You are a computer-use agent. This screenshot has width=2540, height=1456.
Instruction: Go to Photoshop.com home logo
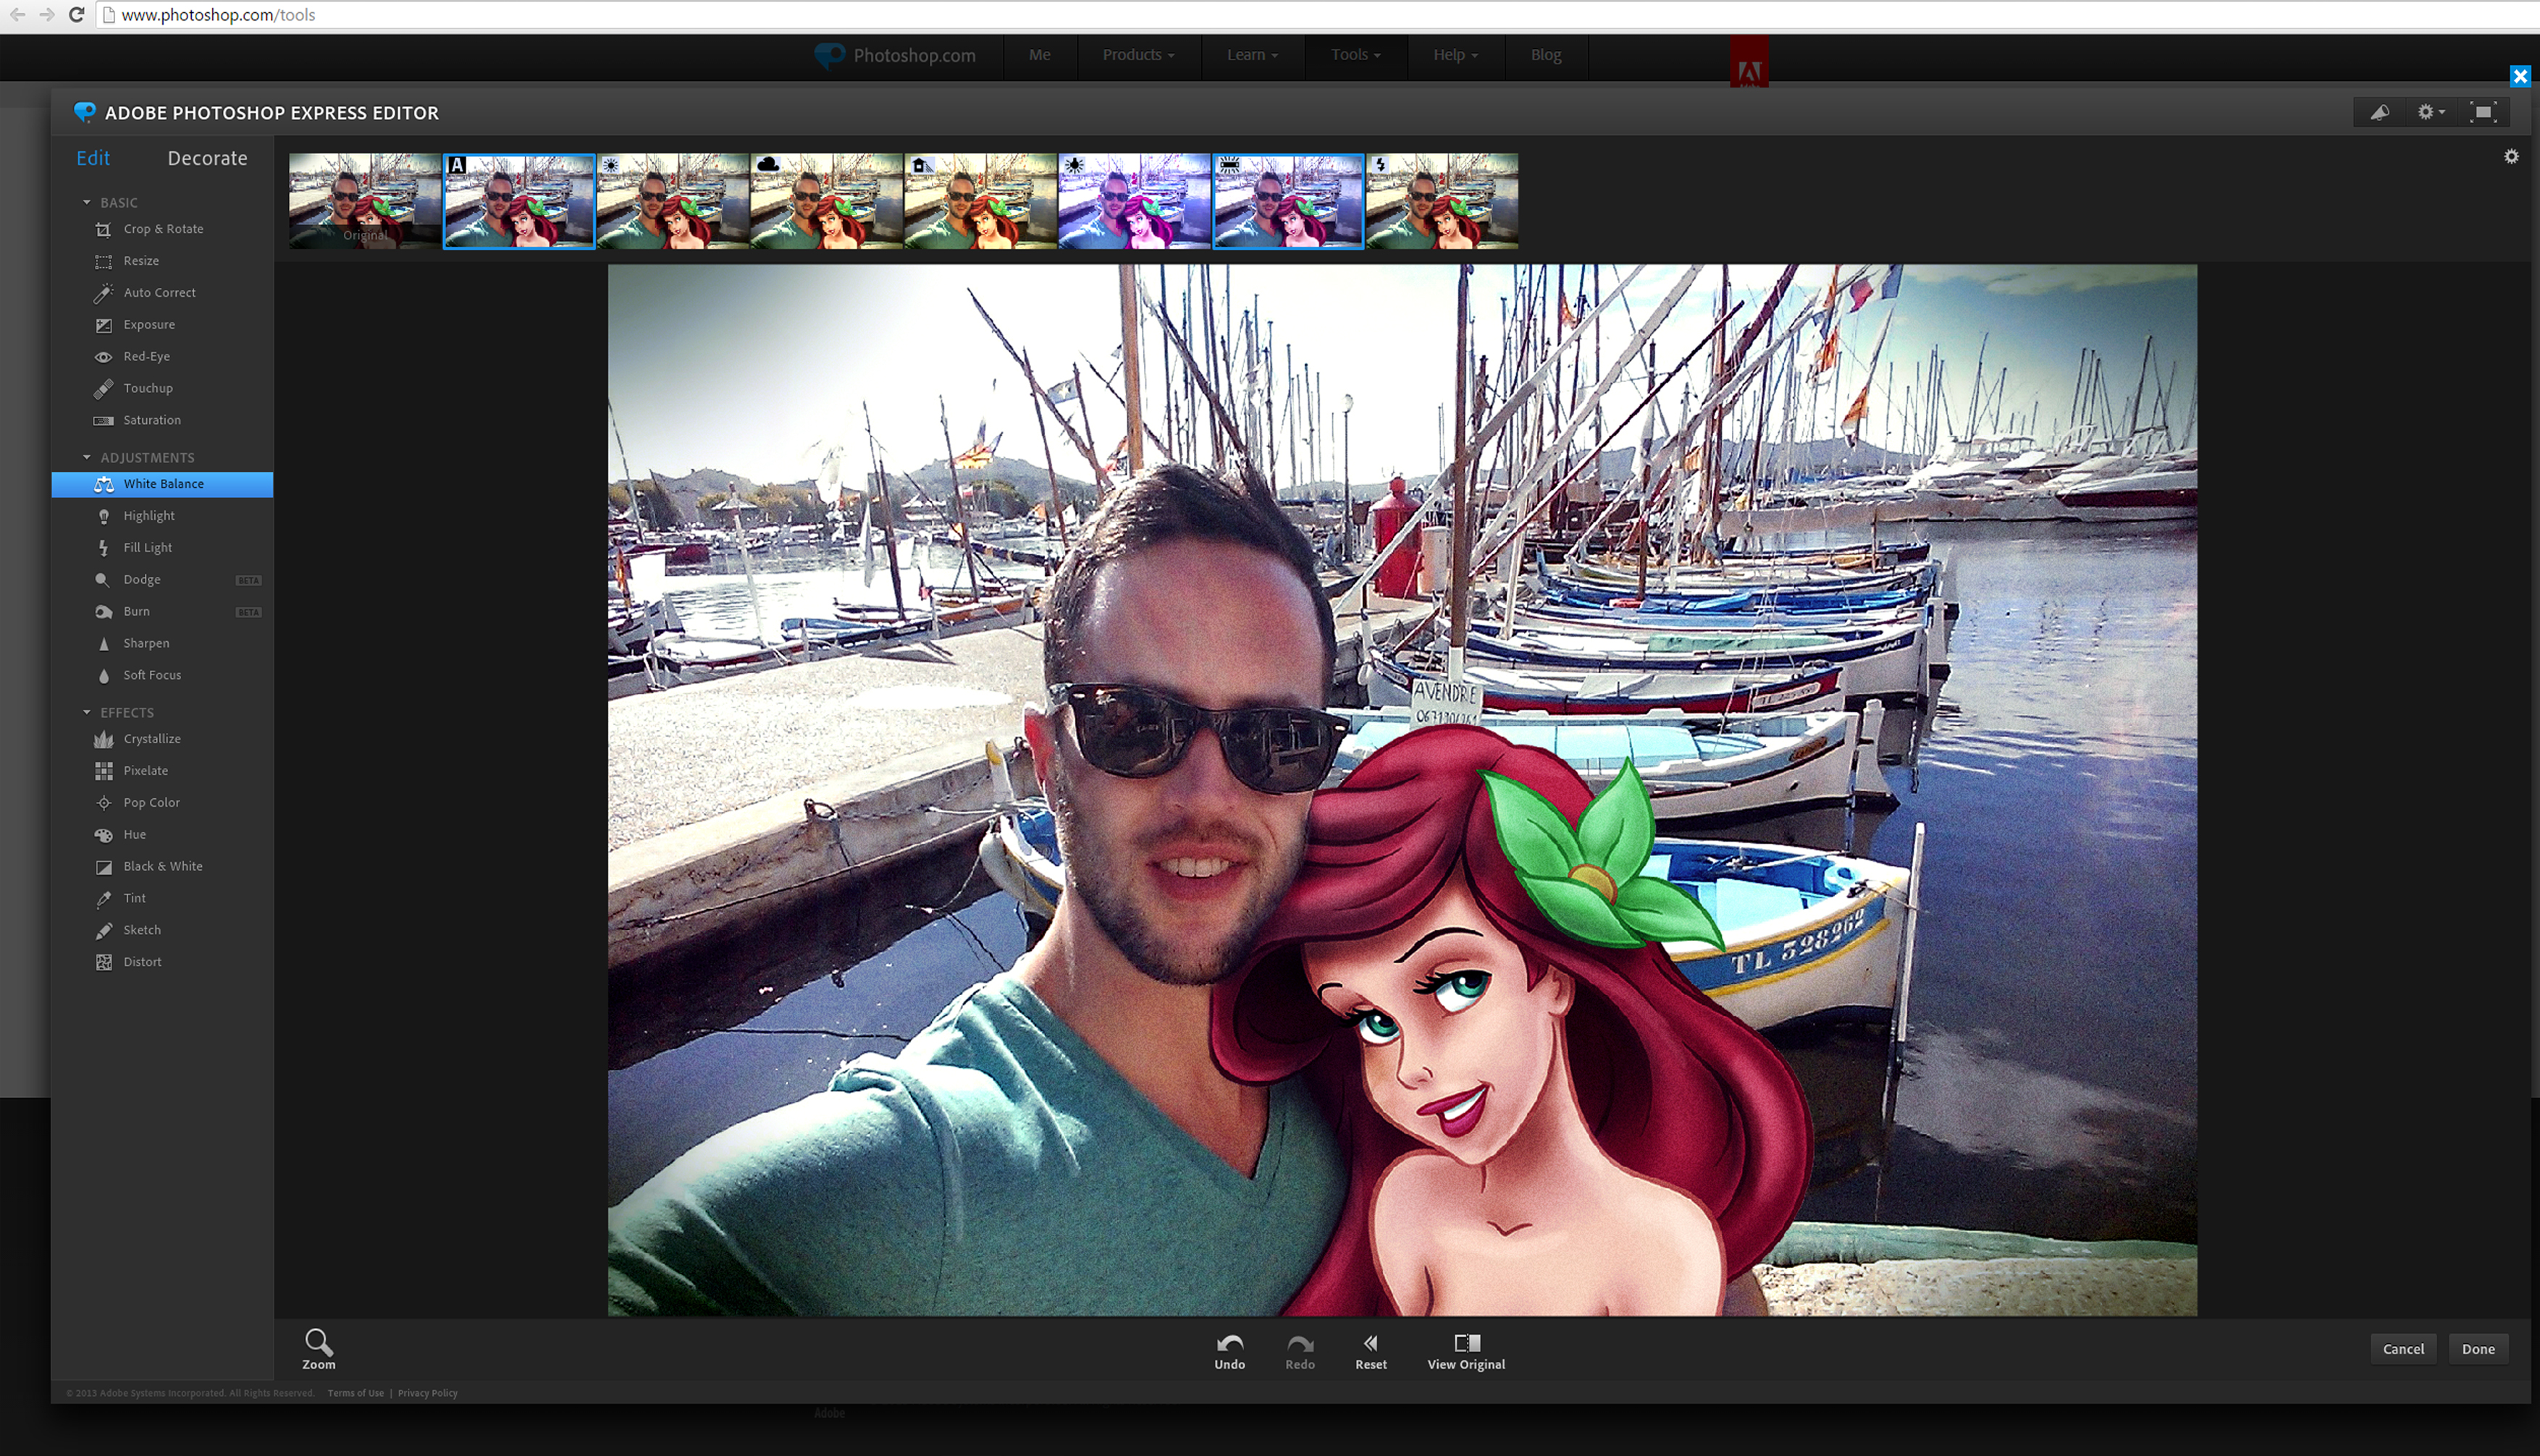pos(896,55)
